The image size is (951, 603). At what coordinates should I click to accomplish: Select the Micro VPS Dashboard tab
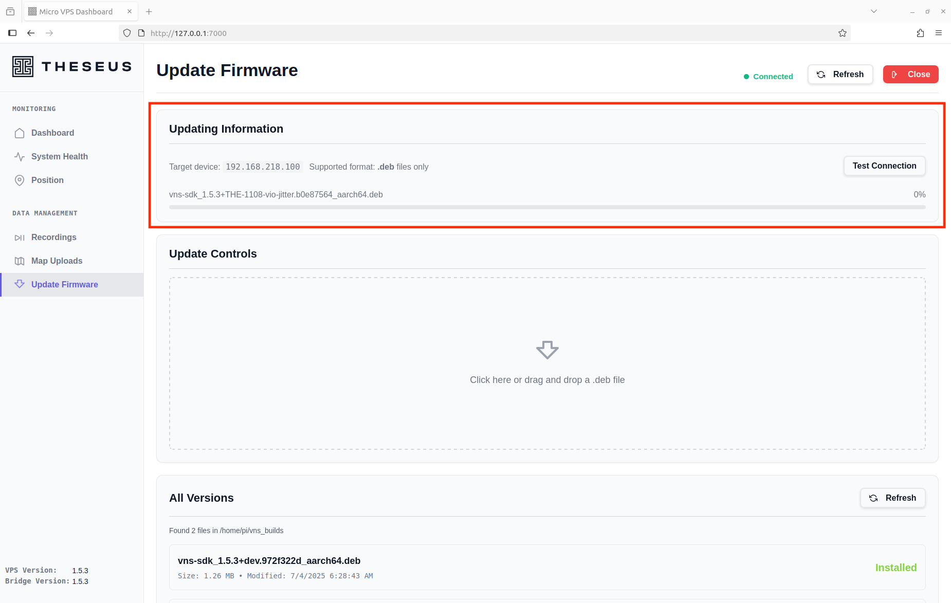pos(76,11)
